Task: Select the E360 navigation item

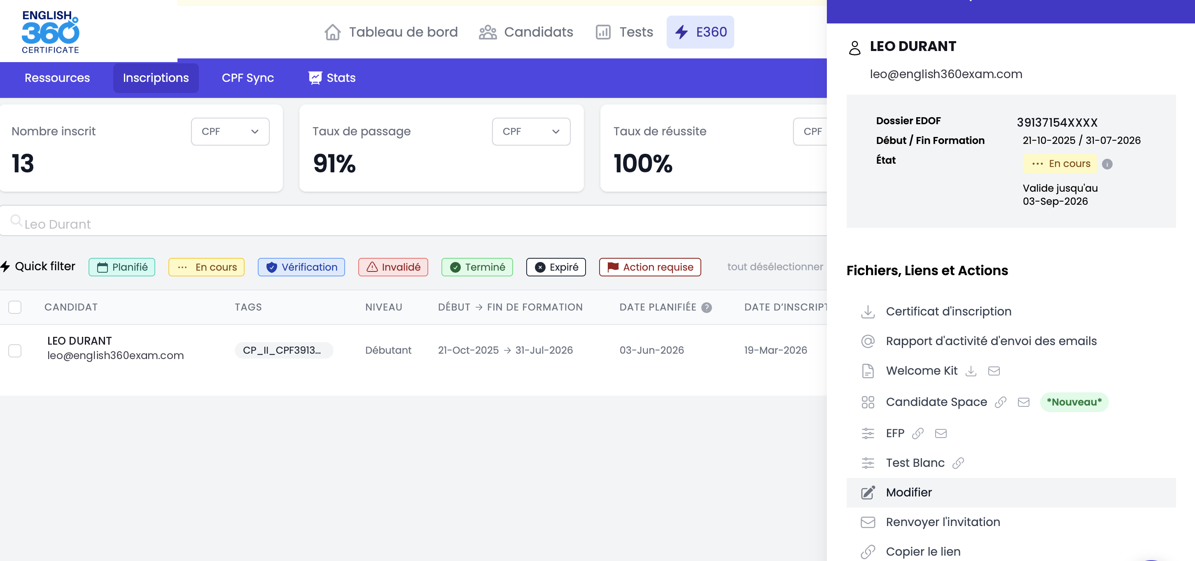Action: coord(700,32)
